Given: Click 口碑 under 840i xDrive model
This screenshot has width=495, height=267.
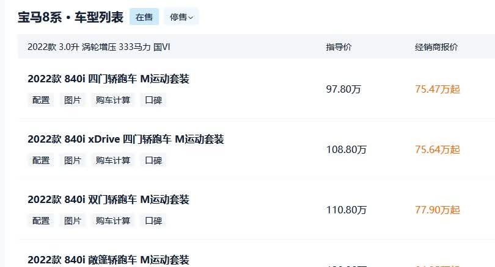Looking at the screenshot, I should tap(153, 160).
